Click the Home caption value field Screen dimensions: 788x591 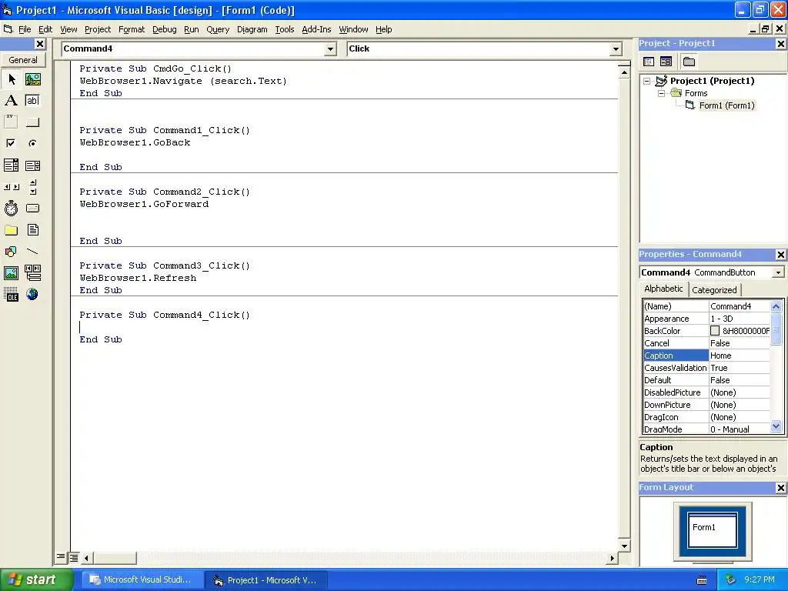(740, 356)
